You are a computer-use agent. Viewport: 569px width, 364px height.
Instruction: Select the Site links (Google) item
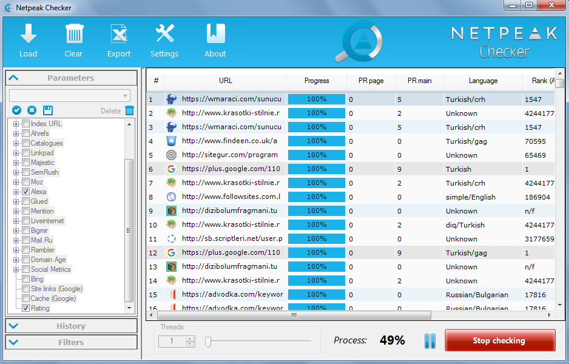[56, 289]
